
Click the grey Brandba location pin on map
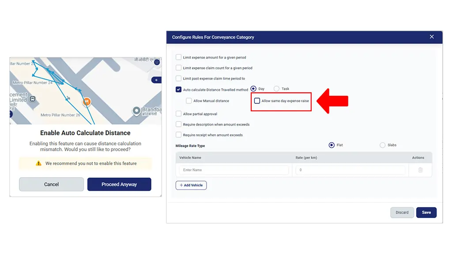tap(136, 110)
